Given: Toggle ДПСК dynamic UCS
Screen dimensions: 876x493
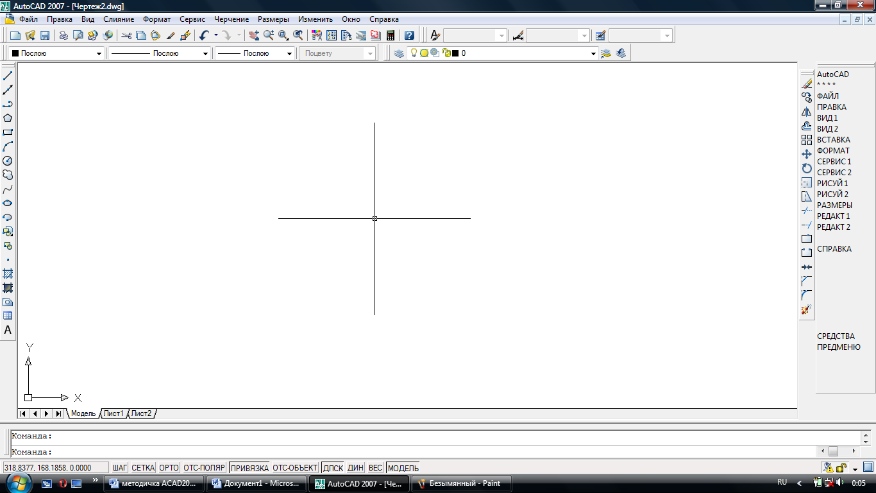Looking at the screenshot, I should click(x=333, y=468).
